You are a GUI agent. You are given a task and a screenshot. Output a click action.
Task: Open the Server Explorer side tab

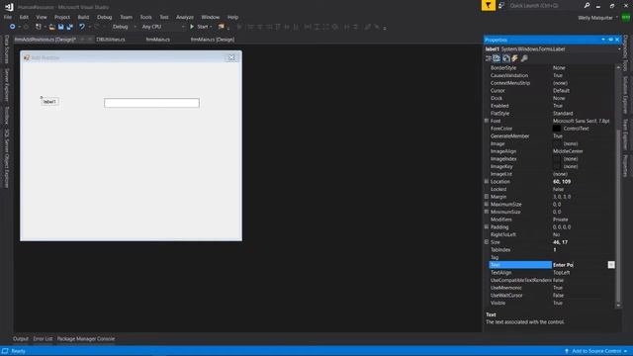(7, 85)
